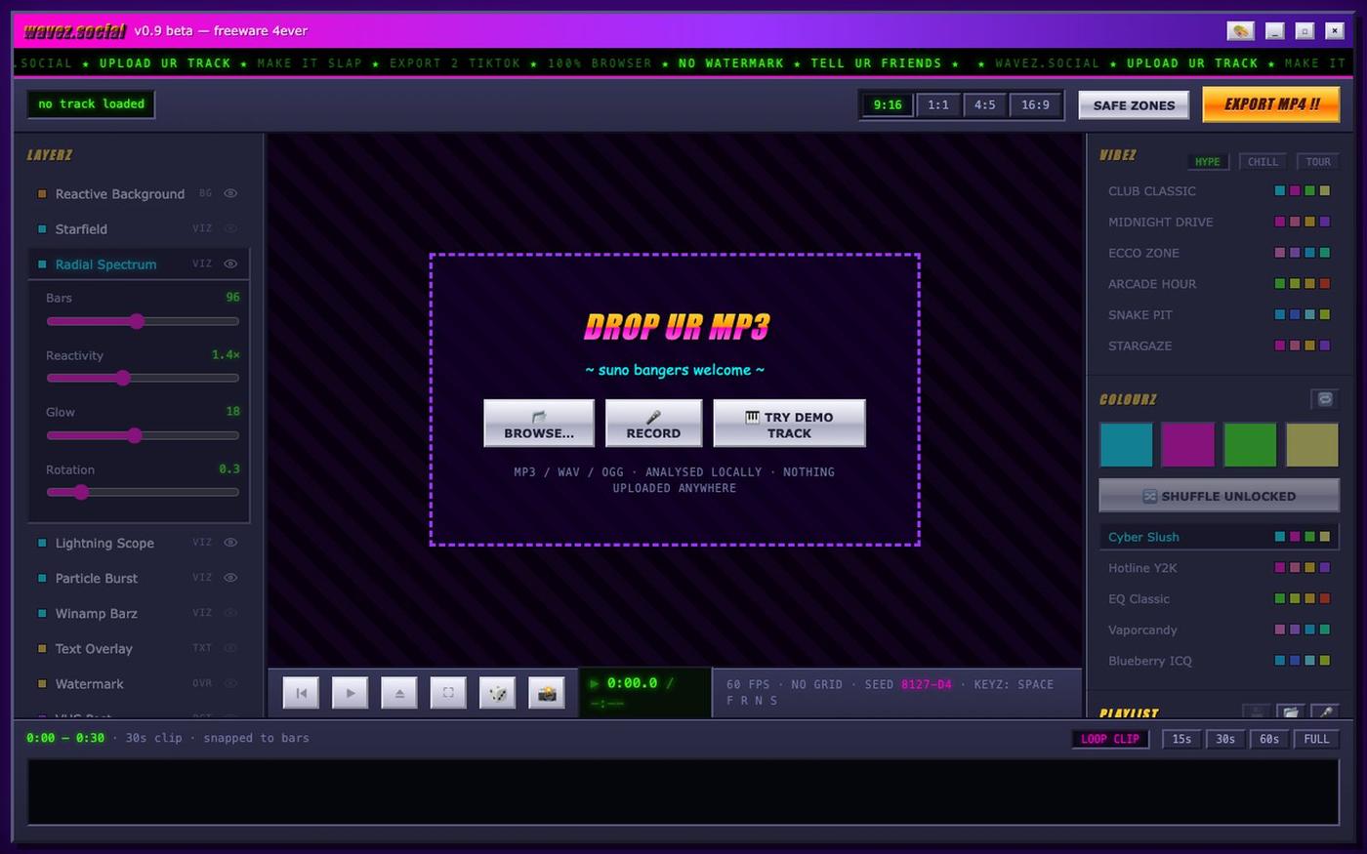The height and width of the screenshot is (854, 1367).
Task: Click the Bars slider track
Action: (x=143, y=321)
